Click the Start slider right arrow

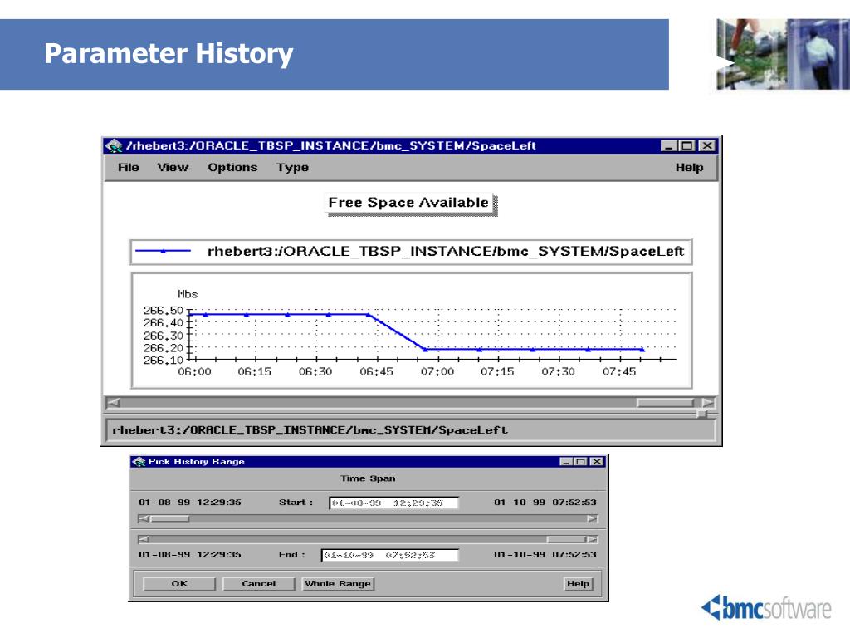tap(593, 518)
